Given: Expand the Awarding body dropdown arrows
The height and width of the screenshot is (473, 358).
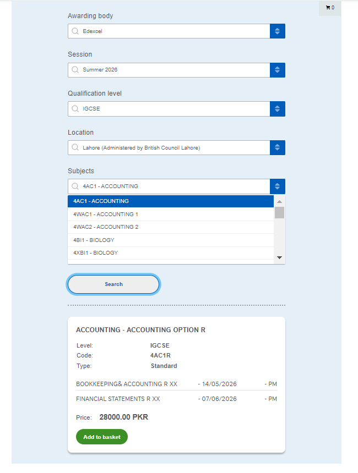Looking at the screenshot, I should (x=277, y=31).
